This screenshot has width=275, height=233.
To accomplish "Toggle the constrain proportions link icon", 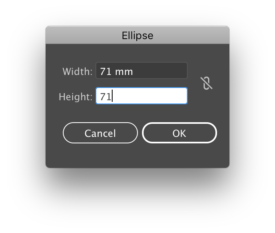I will tap(206, 83).
